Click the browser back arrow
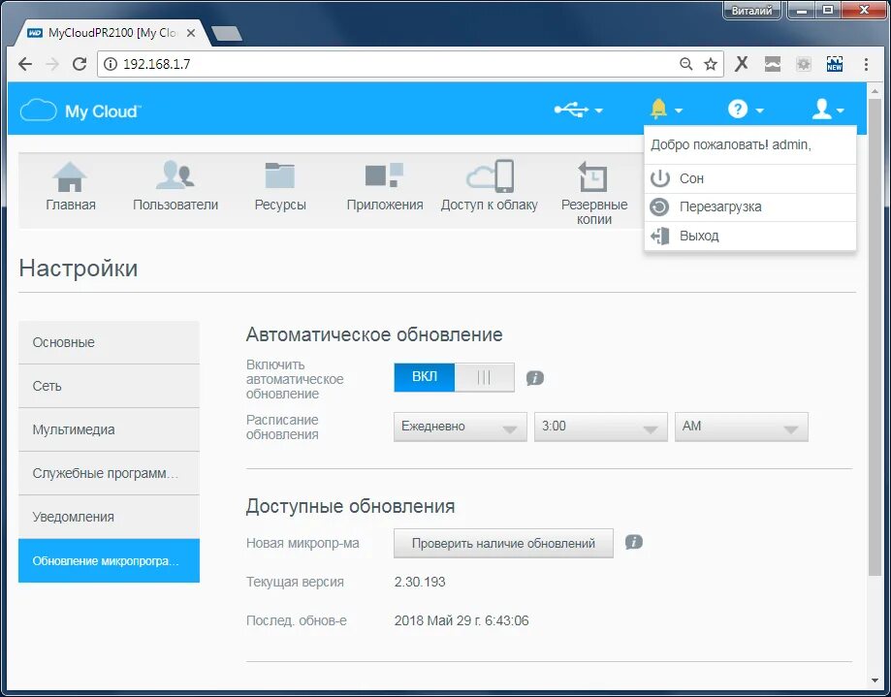The width and height of the screenshot is (891, 697). tap(25, 64)
